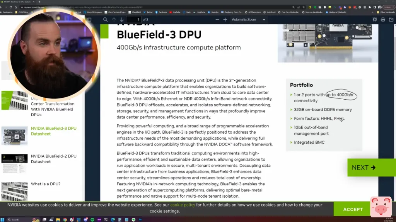396x222 pixels.
Task: Open the cookie policy link
Action: coord(183,205)
